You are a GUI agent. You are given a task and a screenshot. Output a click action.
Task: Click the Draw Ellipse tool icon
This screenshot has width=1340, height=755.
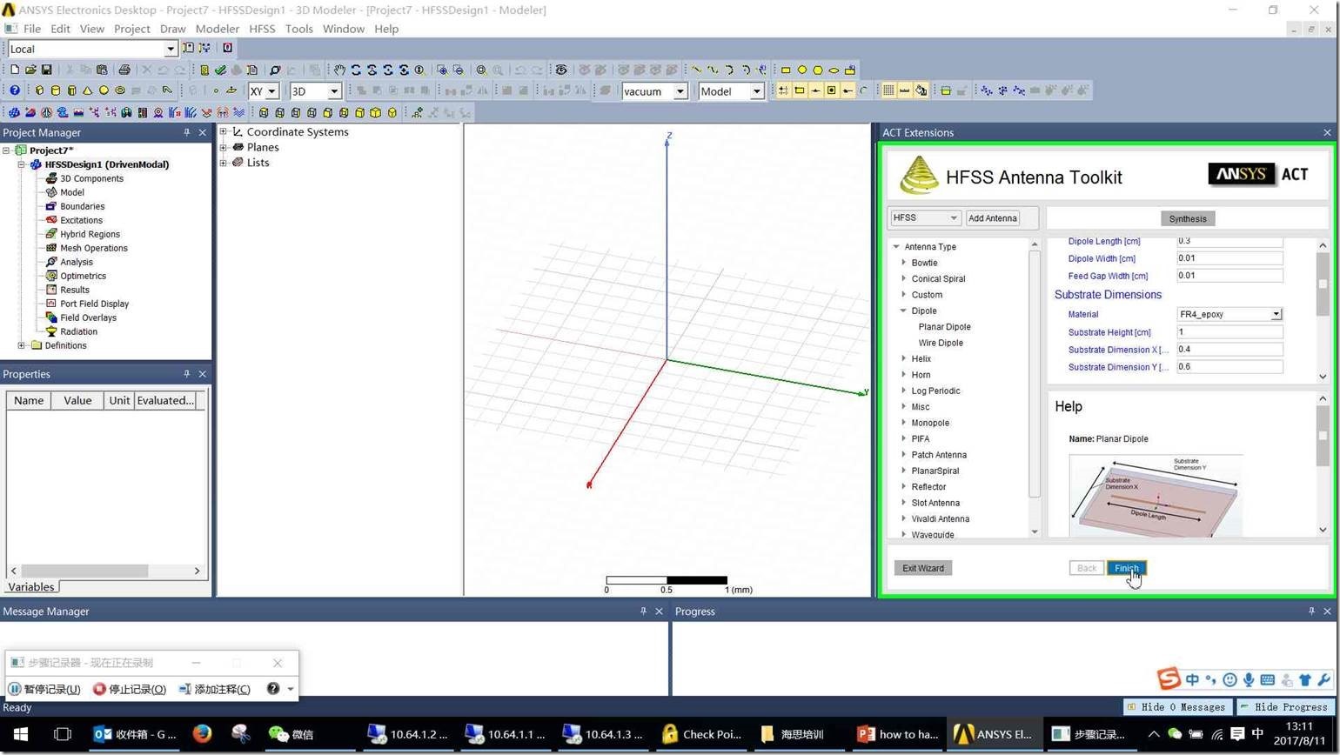point(834,70)
